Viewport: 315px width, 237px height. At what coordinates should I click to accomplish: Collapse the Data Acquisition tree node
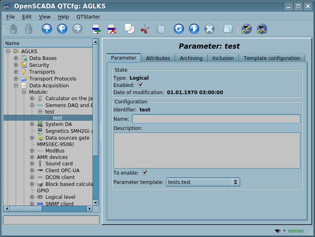click(16, 86)
